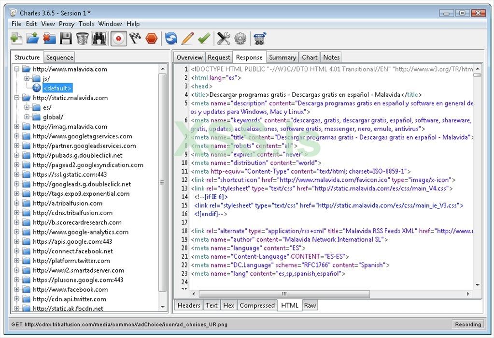Open Find with the binoculars icon

(99, 38)
